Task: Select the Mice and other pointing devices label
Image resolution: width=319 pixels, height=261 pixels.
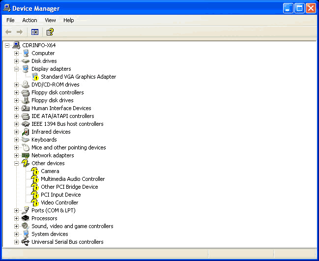Action: point(68,147)
